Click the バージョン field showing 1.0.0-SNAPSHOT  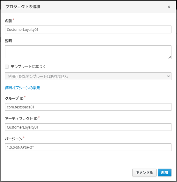point(88,147)
